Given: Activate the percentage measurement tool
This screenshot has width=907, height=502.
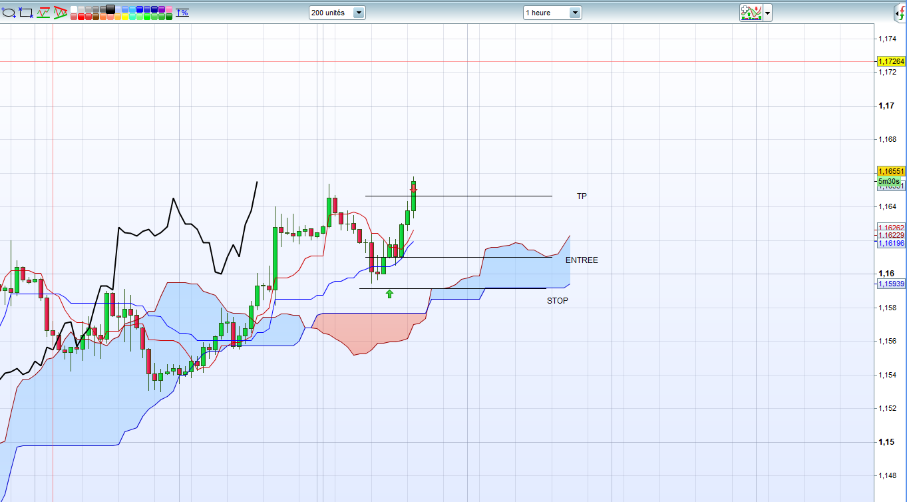Looking at the screenshot, I should click(x=182, y=13).
